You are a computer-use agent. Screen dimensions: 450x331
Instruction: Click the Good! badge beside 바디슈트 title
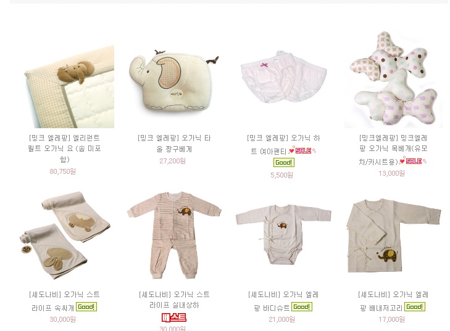click(x=302, y=307)
